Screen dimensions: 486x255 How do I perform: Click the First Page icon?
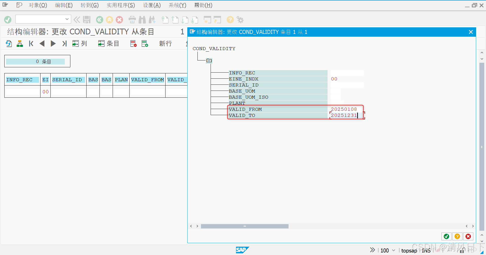point(165,19)
